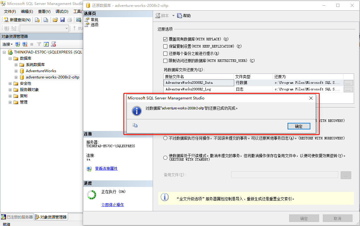This screenshot has width=360, height=226.
Task: Toggle 限制访问还原的数据库 (RESTRICTED_USER) checkbox
Action: [165, 61]
